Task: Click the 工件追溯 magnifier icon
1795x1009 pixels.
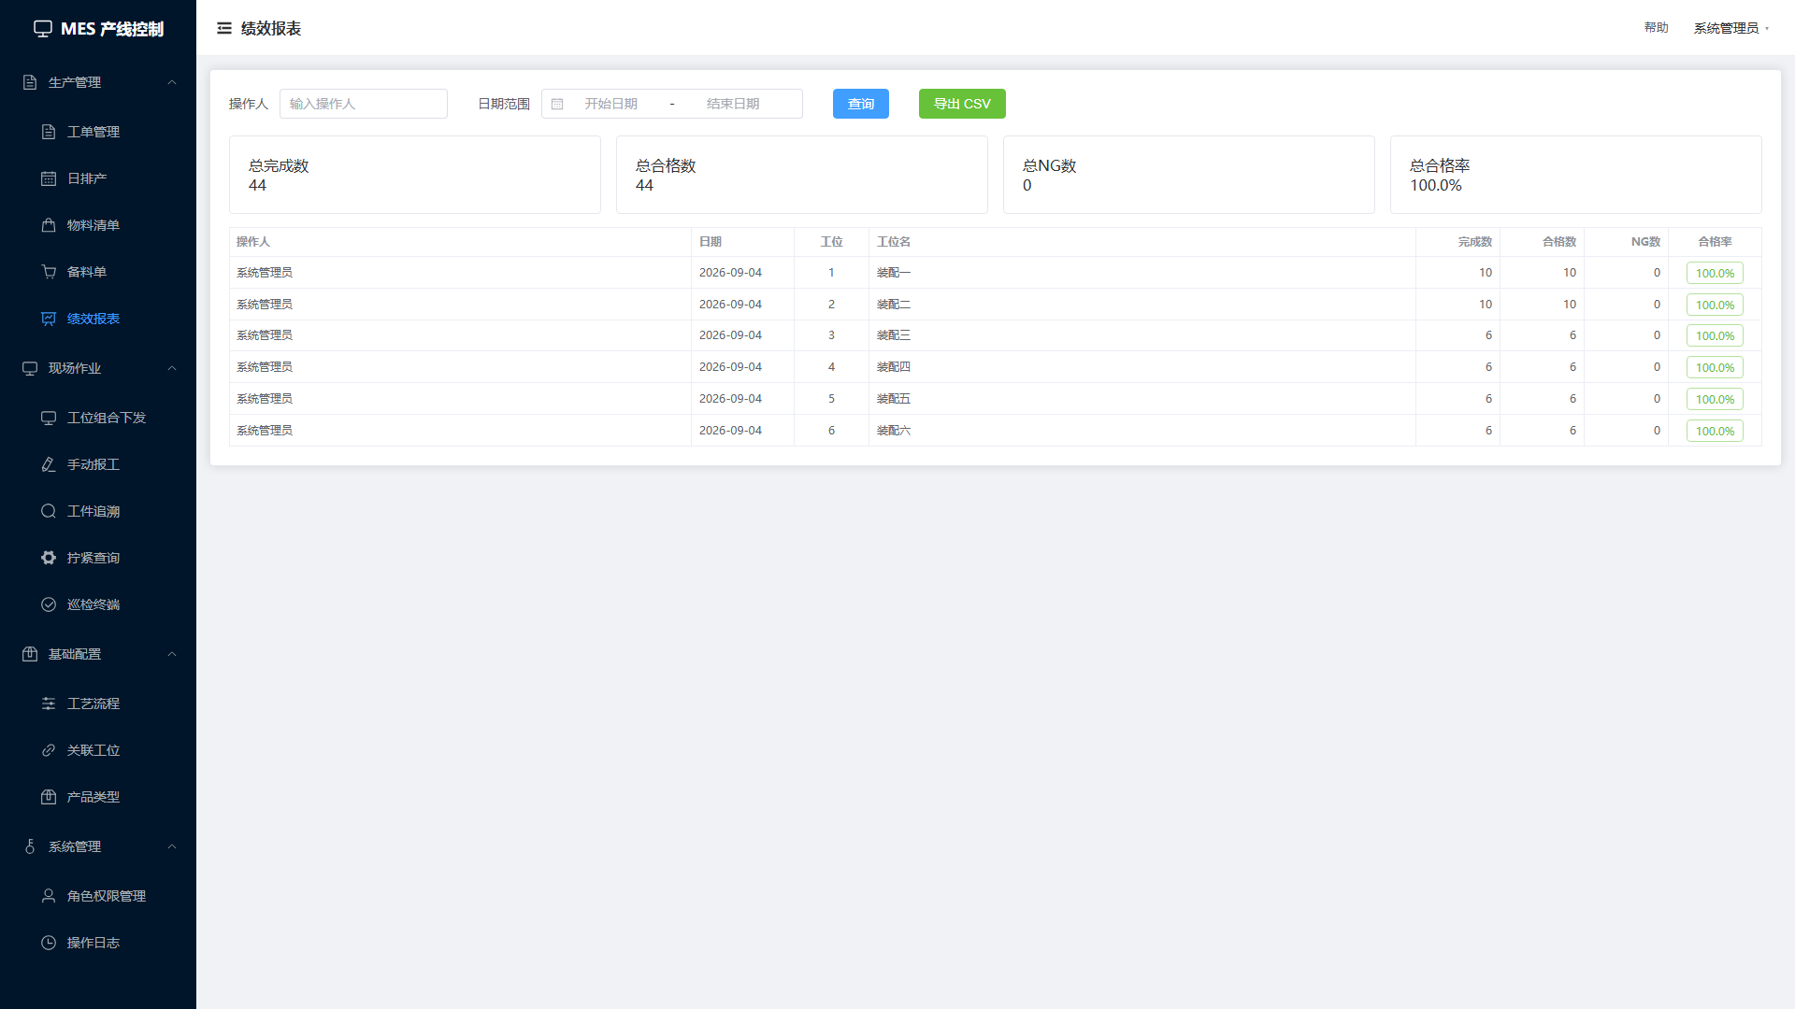Action: 49,511
